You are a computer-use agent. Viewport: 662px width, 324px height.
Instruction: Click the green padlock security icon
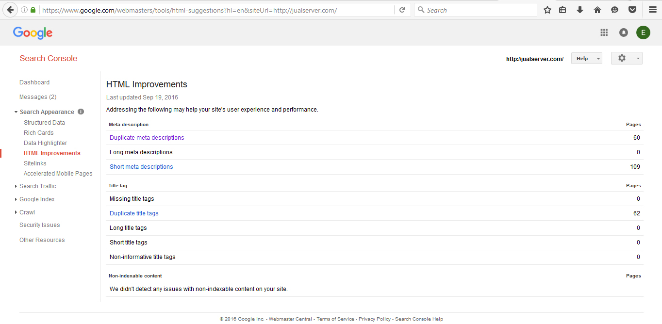pyautogui.click(x=33, y=10)
